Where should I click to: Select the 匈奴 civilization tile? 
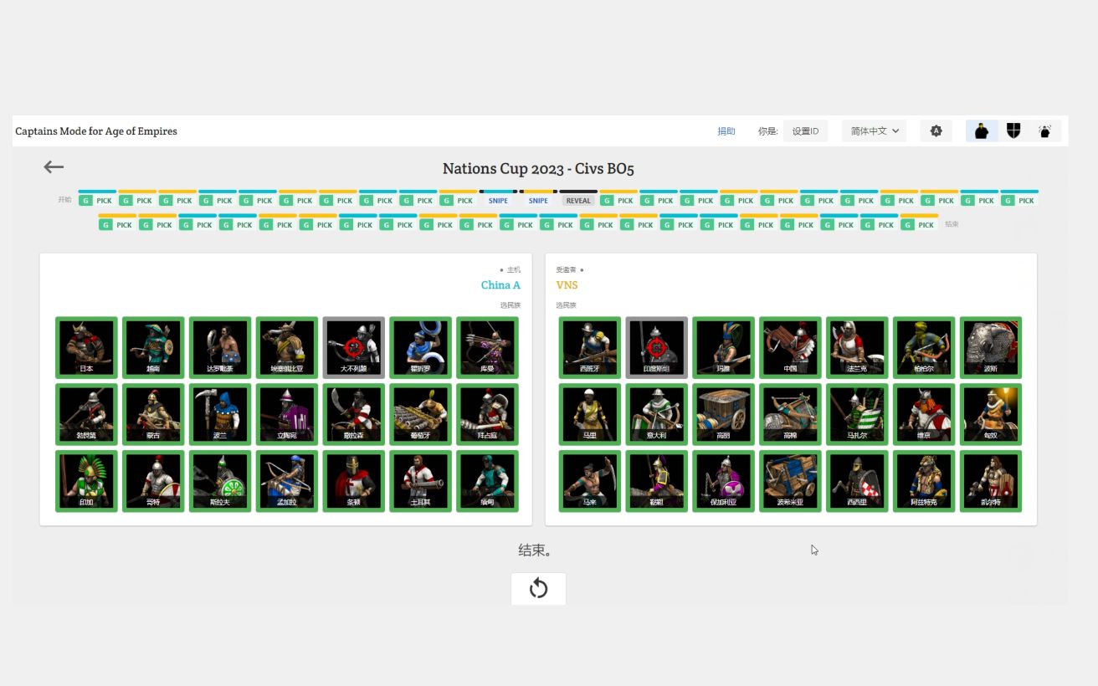[992, 414]
